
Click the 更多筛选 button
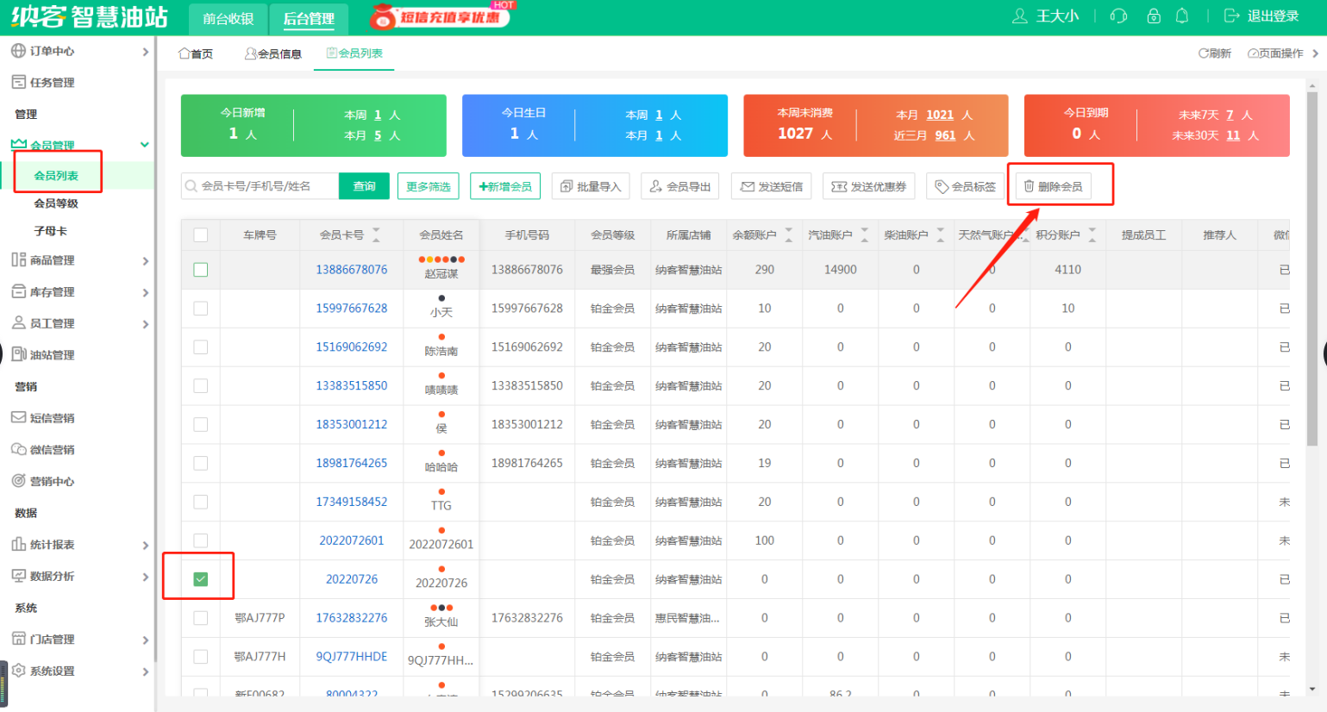[x=429, y=186]
